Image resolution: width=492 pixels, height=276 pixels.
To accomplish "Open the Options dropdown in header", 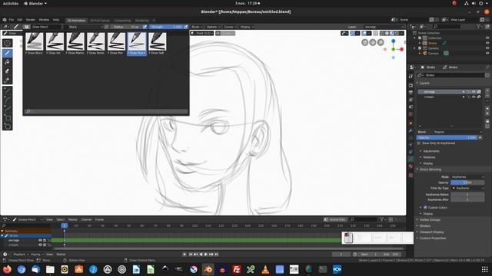I will click(213, 27).
